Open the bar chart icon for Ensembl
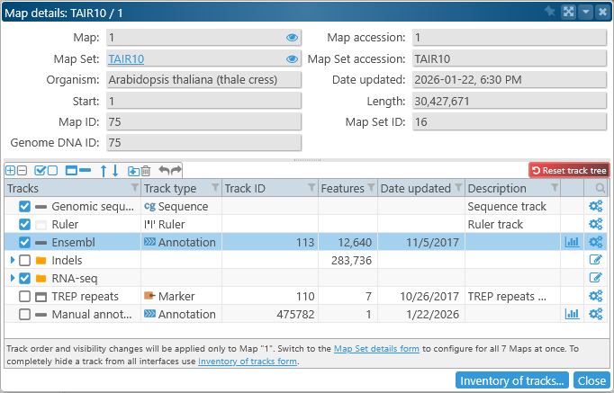The width and height of the screenshot is (614, 393). [572, 242]
